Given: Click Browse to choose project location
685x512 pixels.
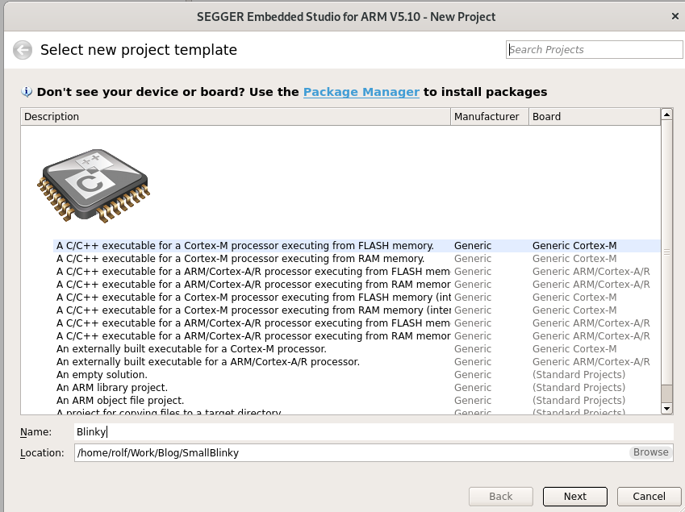Looking at the screenshot, I should coord(650,452).
